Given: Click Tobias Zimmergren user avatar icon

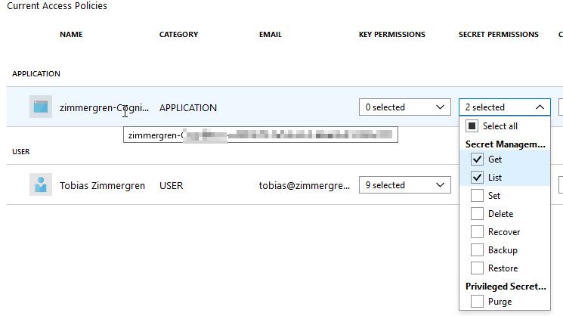Looking at the screenshot, I should pyautogui.click(x=41, y=185).
